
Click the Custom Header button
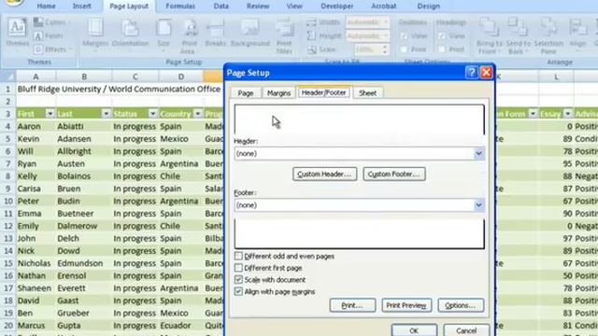(324, 175)
